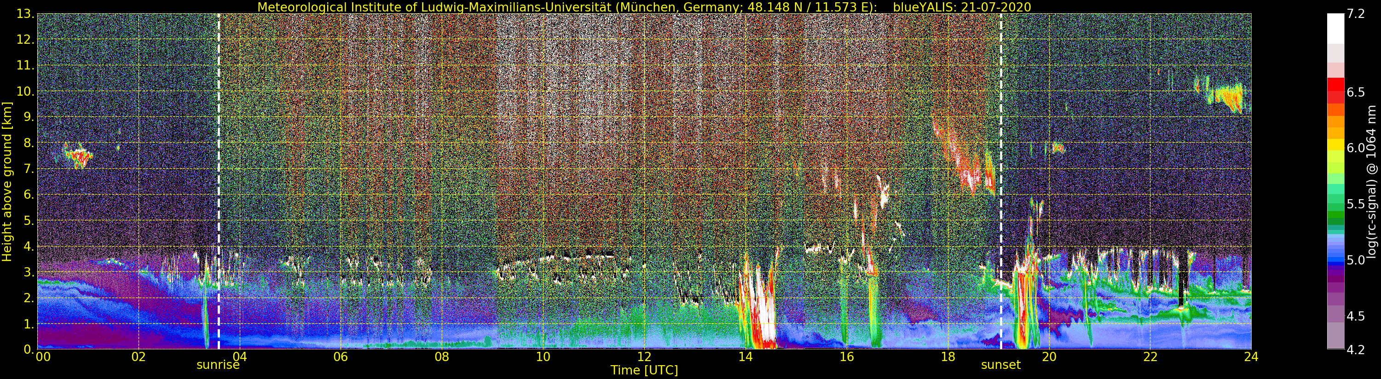Click the height axis tick label 11
This screenshot has width=1381, height=379.
(25, 66)
